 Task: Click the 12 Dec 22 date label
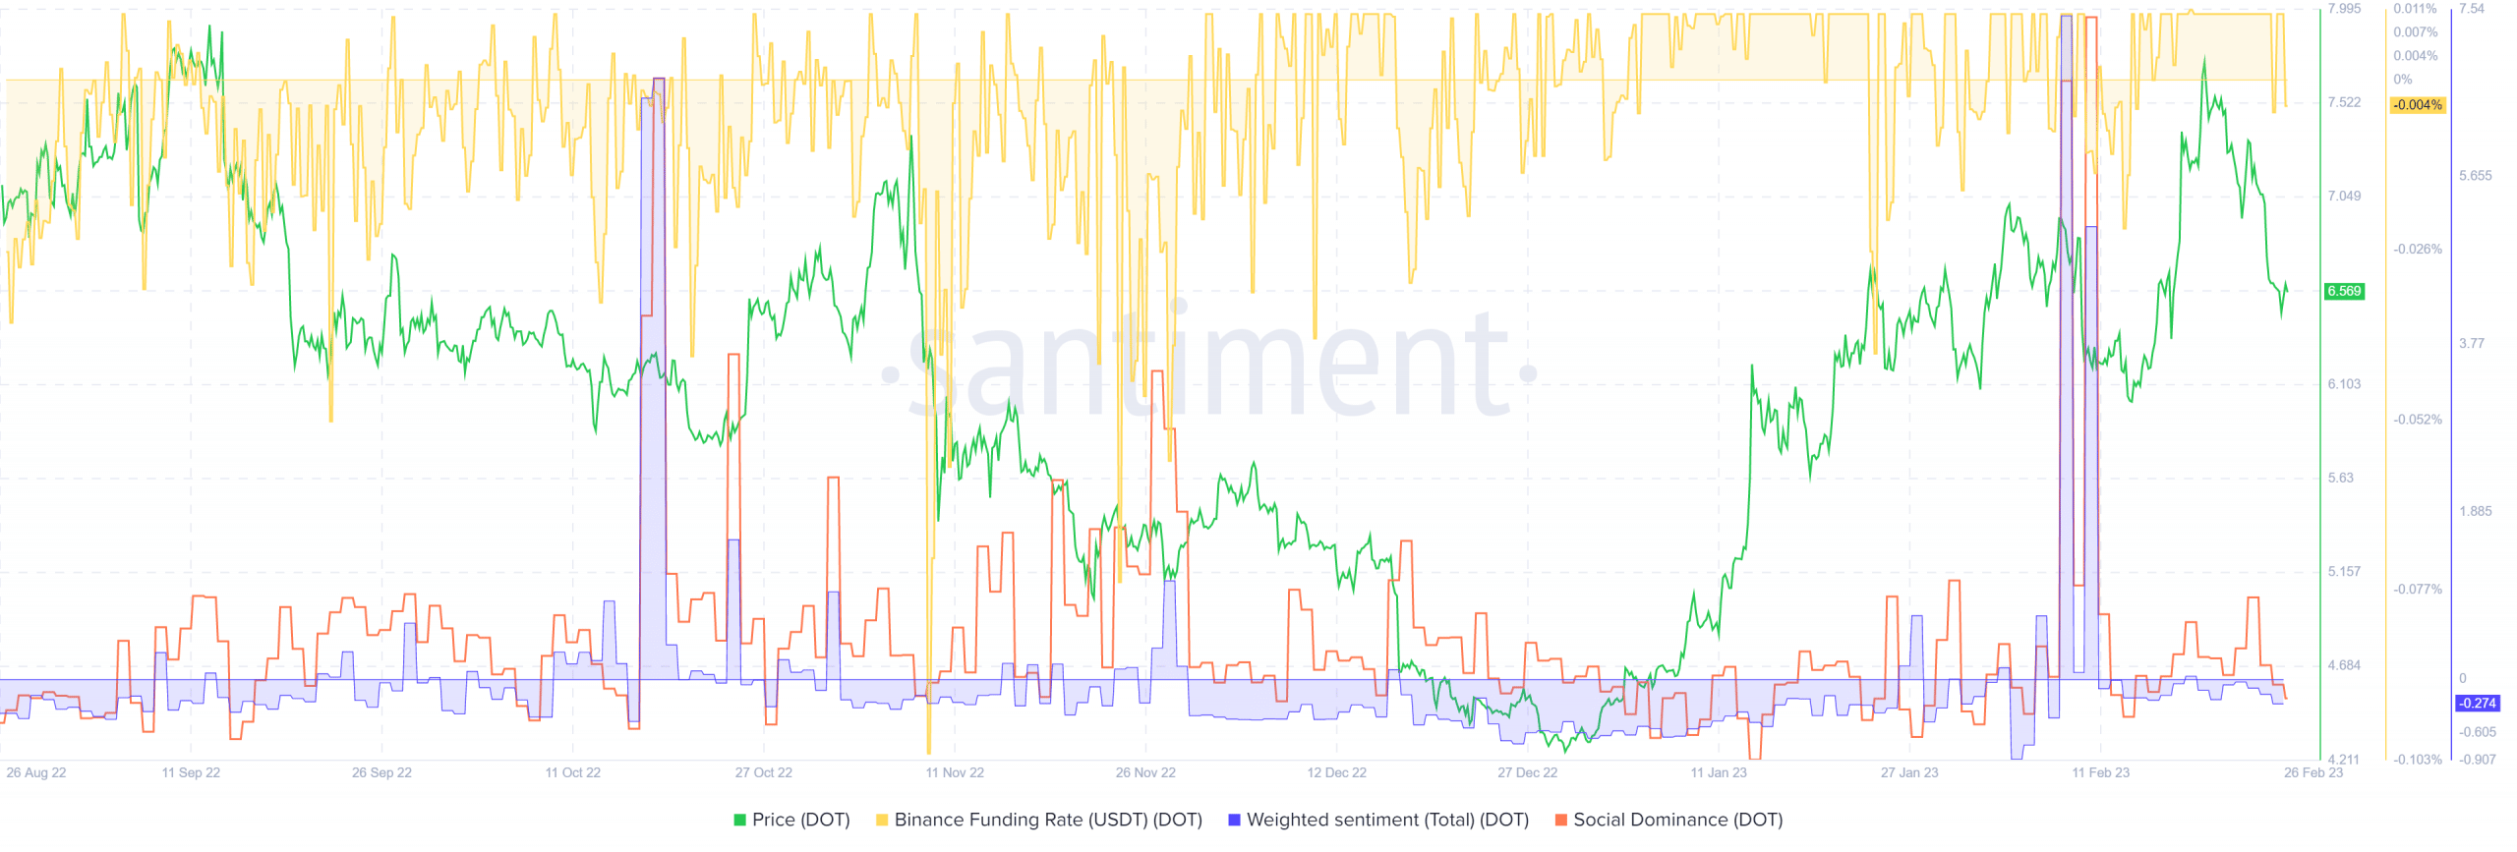point(1336,772)
